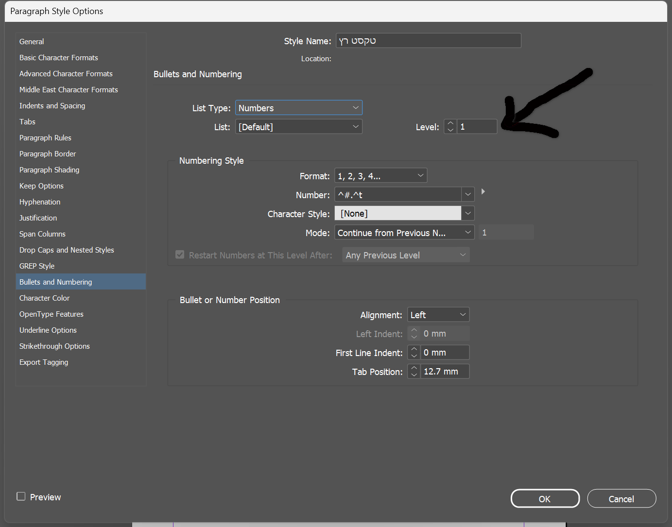Open the Alignment dropdown
The height and width of the screenshot is (527, 672).
[438, 315]
